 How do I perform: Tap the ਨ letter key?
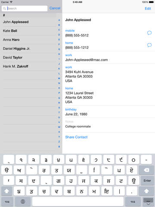(x=81, y=191)
